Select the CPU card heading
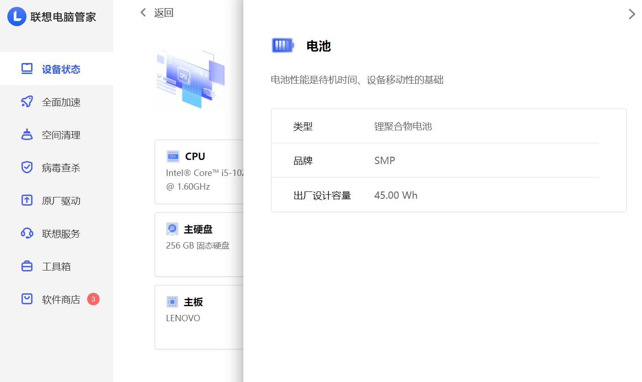Screen dimensions: 642x382 coord(195,156)
